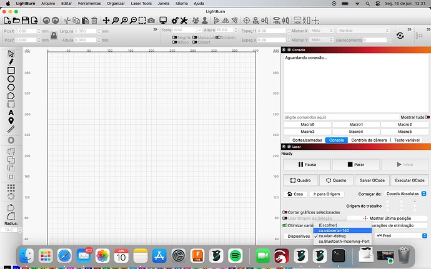Toggle the Soldado switch
The image size is (431, 269).
tap(218, 37)
